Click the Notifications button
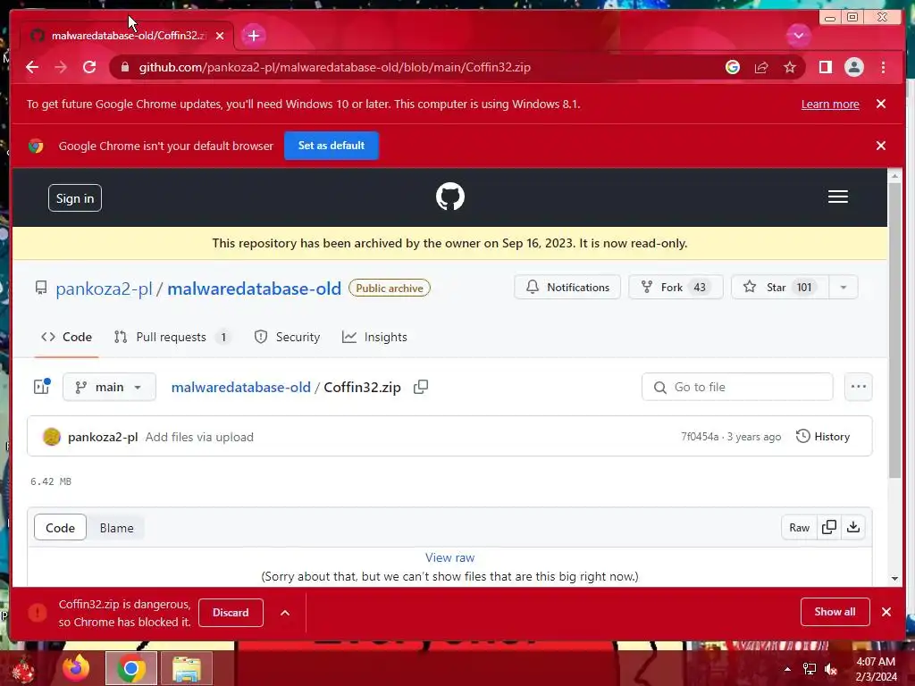The width and height of the screenshot is (915, 686). (567, 287)
